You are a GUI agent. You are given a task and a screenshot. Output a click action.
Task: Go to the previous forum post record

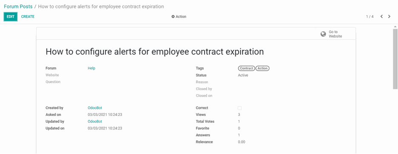click(x=381, y=16)
